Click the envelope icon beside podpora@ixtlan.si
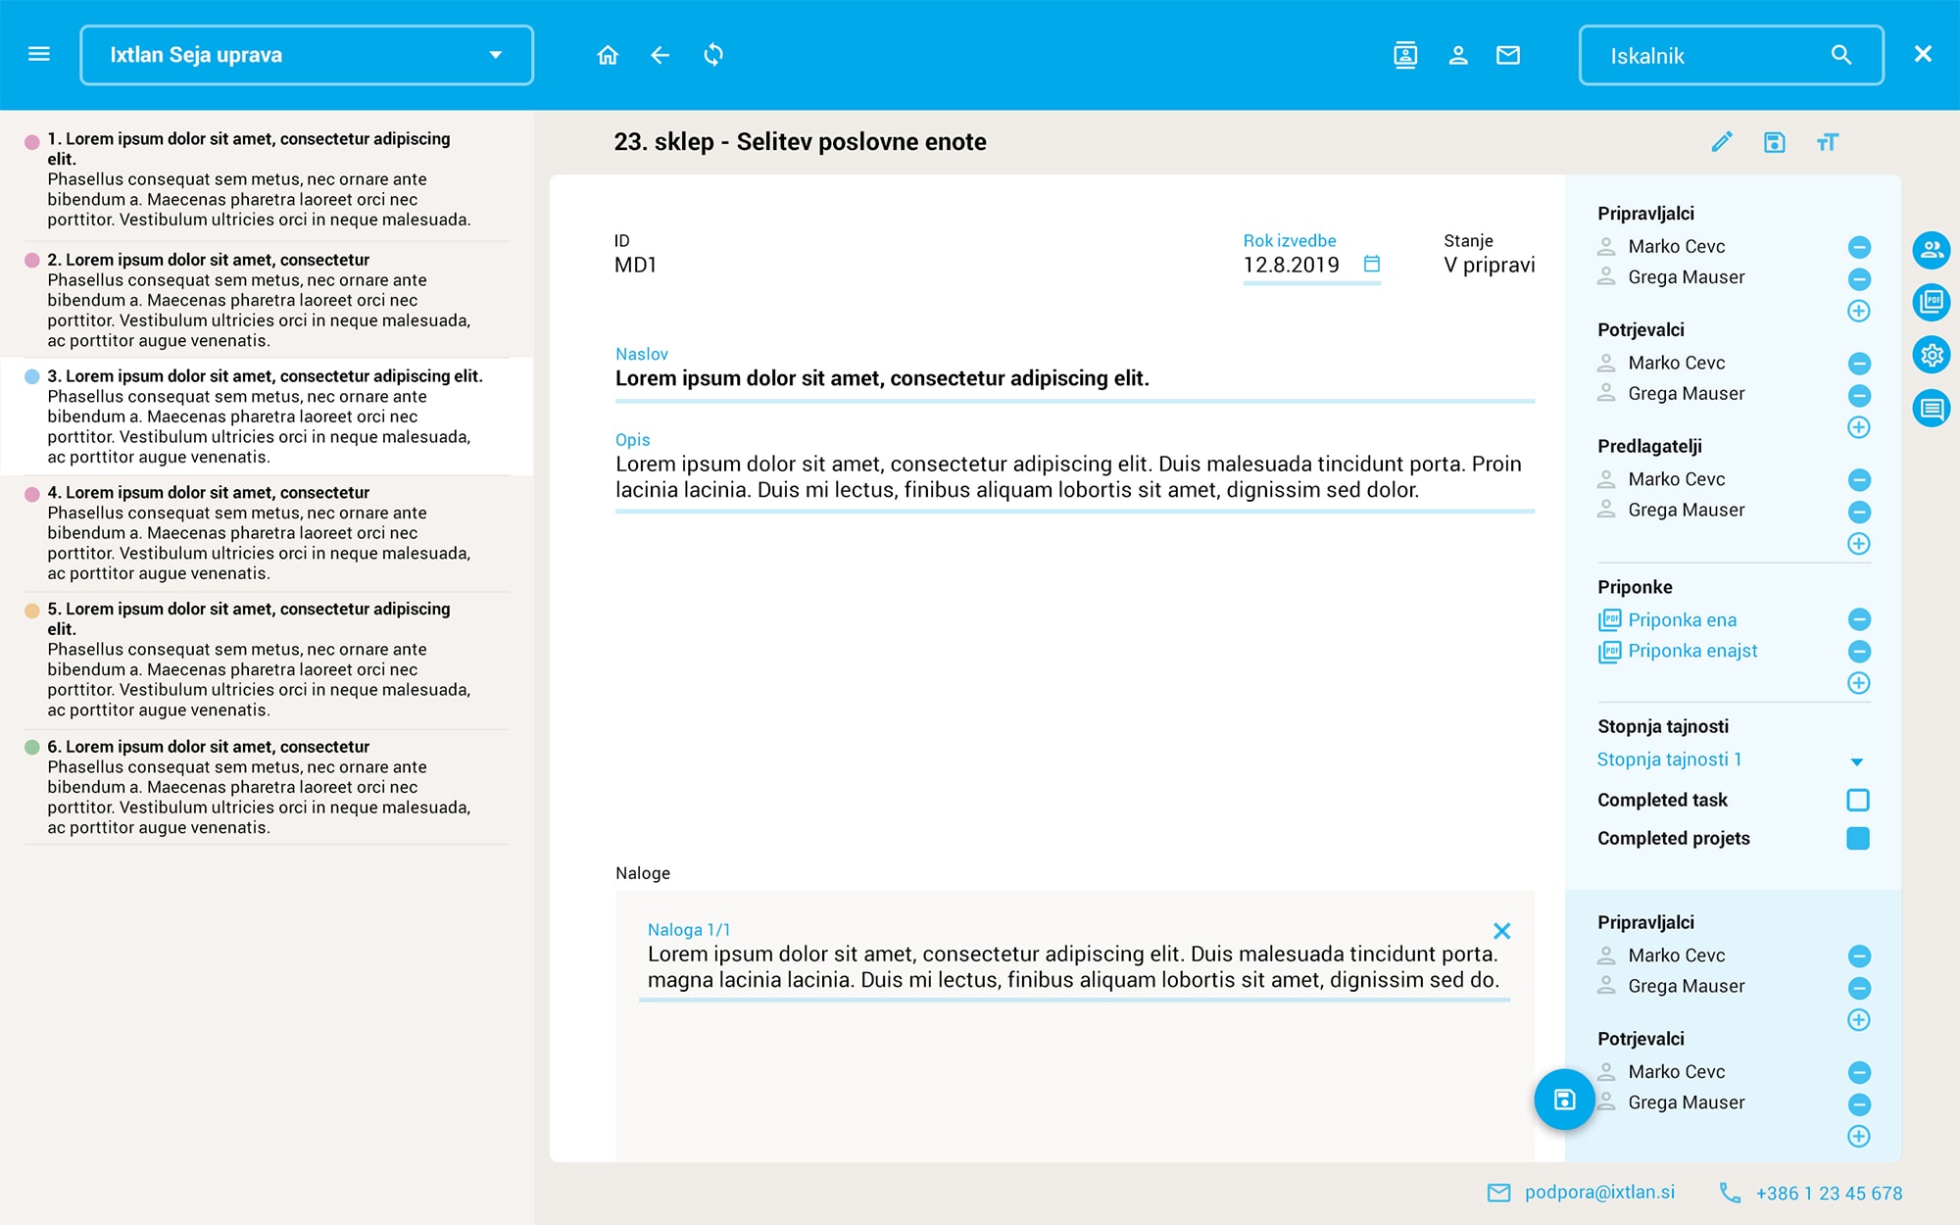 pos(1498,1193)
